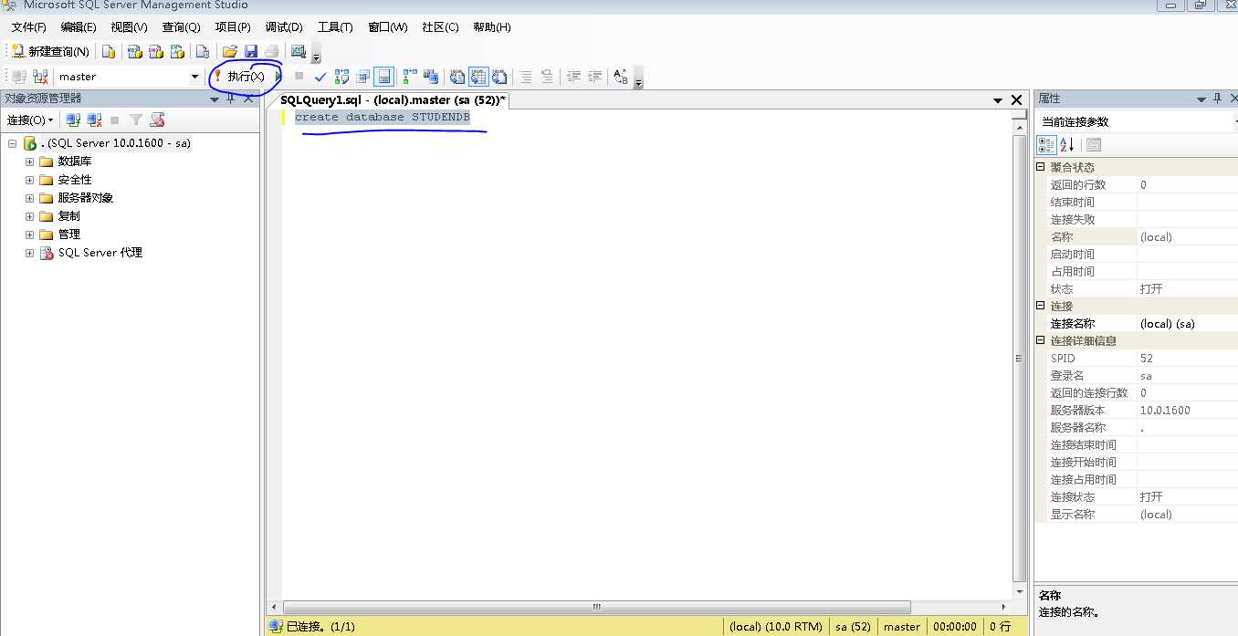Toggle the IntelliSense Enabled button
Image resolution: width=1238 pixels, height=636 pixels.
click(384, 77)
